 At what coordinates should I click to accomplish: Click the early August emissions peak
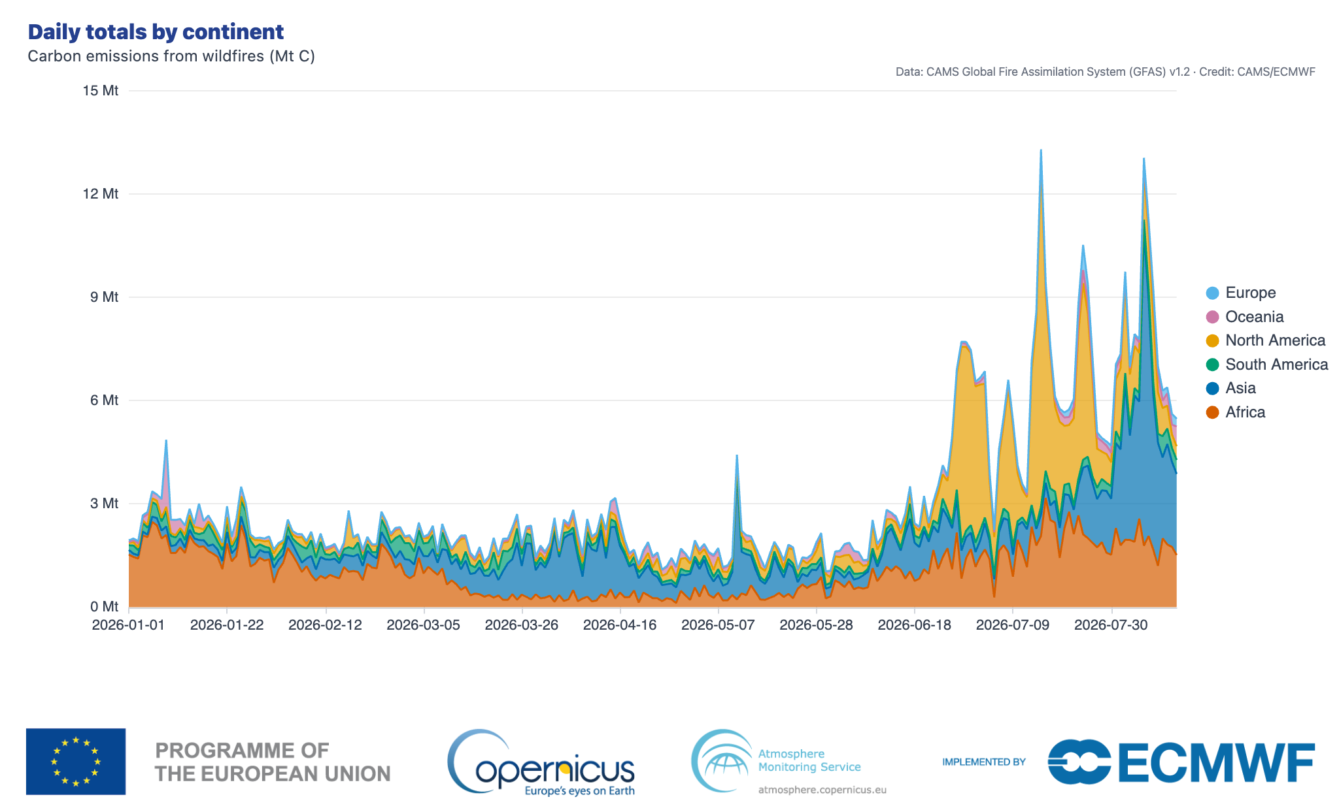coord(1144,159)
